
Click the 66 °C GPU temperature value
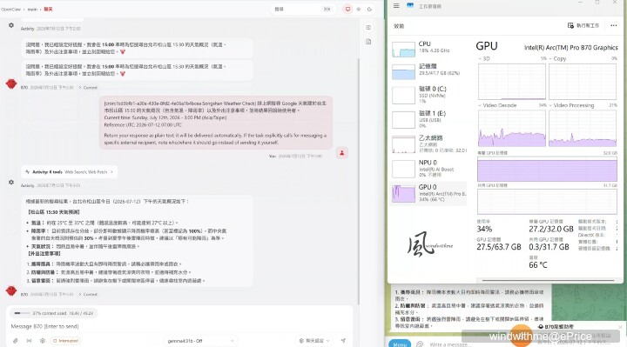pos(538,265)
